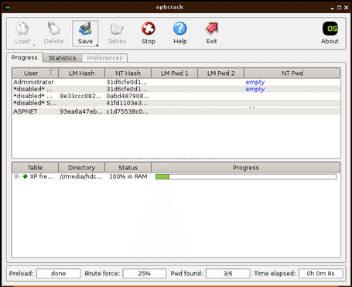352x287 pixels.
Task: Click the '///media/hdc...' directory cell
Action: 81,176
